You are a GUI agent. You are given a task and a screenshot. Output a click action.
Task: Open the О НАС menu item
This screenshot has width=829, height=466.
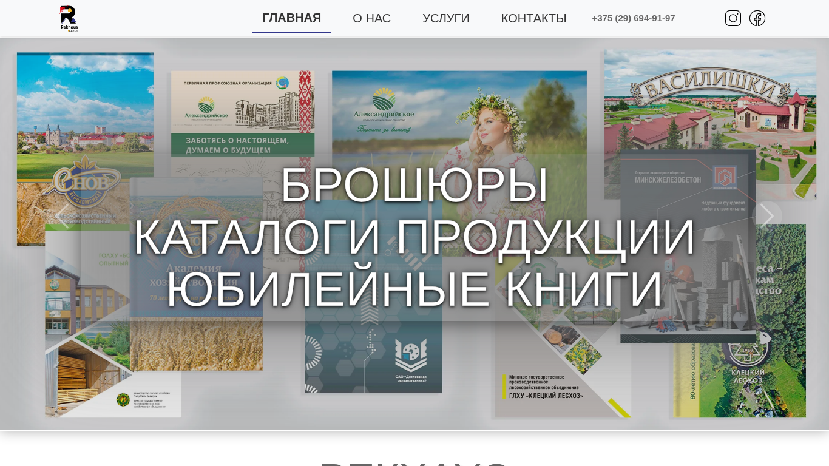coord(371,19)
